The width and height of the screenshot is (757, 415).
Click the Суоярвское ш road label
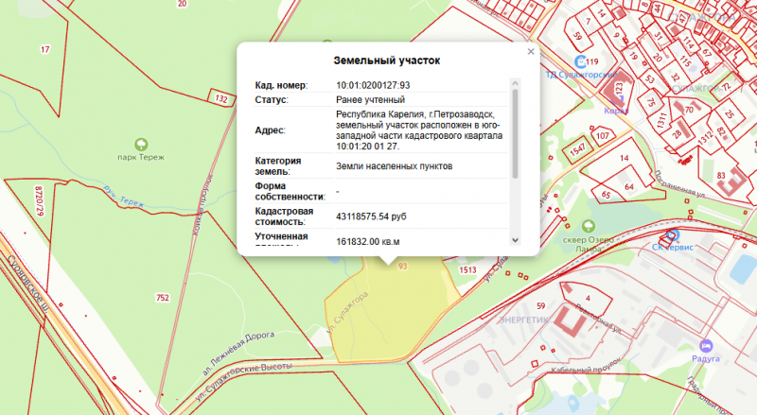tap(26, 285)
